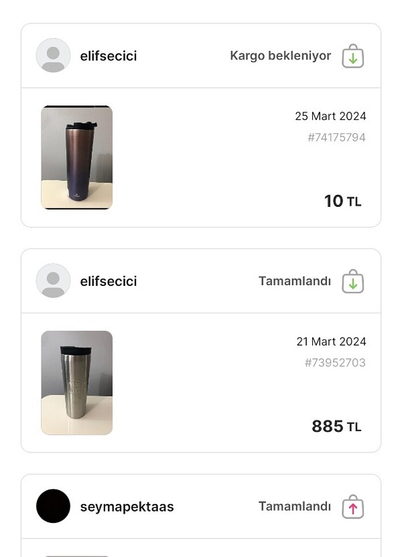Click Tamamlandı status on the seymapektaas order
Image resolution: width=398 pixels, height=557 pixels.
tap(295, 506)
